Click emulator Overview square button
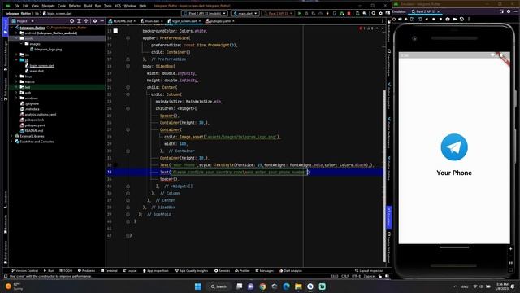520x293 pixels. pyautogui.click(x=440, y=20)
